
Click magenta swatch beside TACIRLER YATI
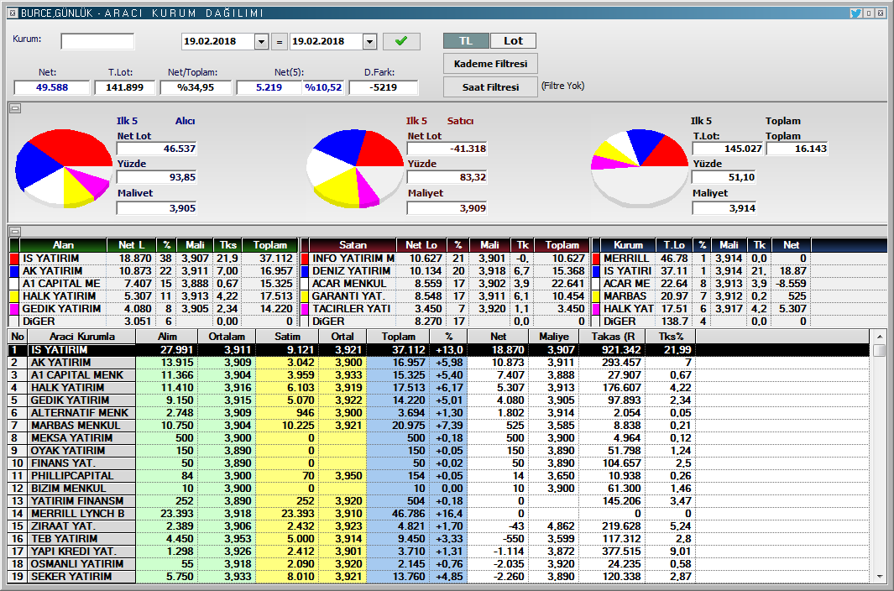[305, 309]
